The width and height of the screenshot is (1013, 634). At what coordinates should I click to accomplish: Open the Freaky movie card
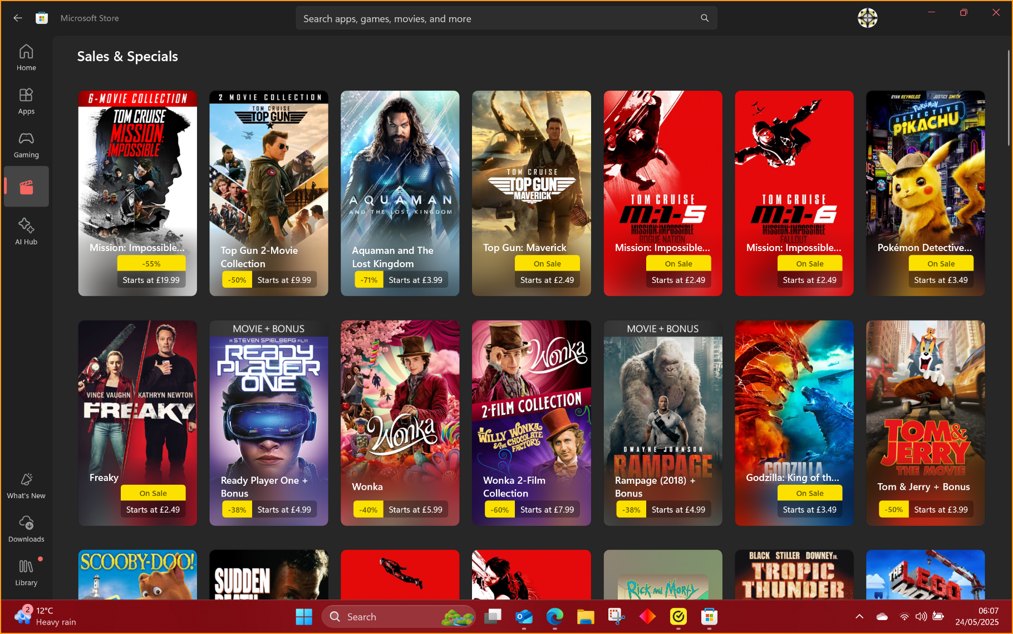pyautogui.click(x=137, y=423)
